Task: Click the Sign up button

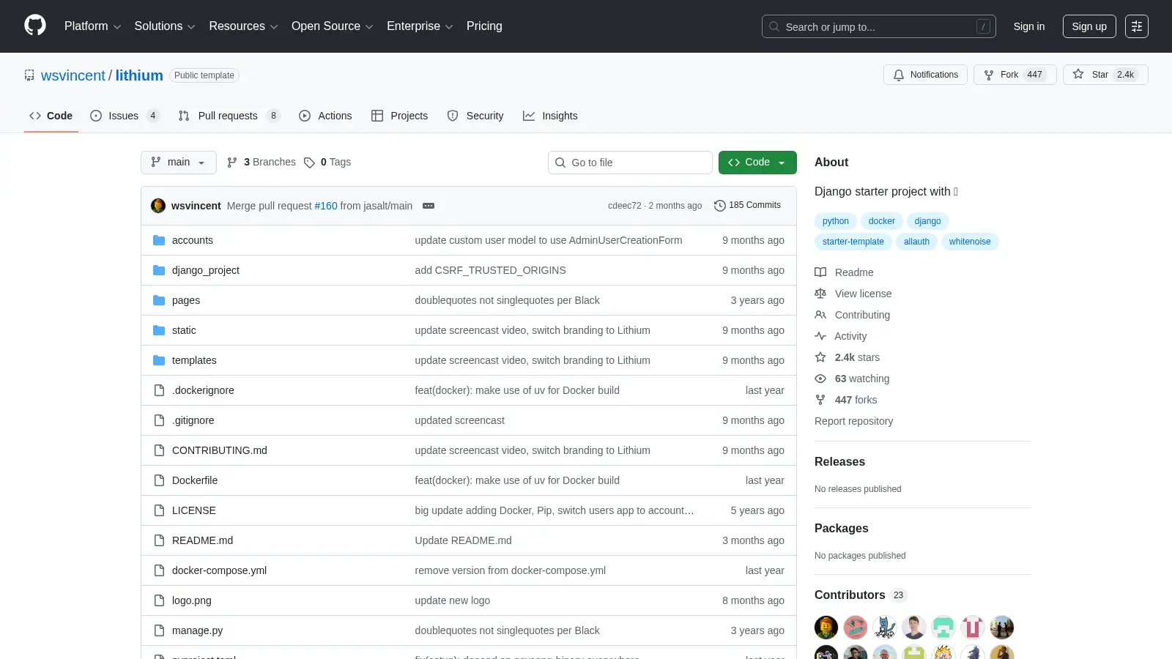Action: (x=1089, y=26)
